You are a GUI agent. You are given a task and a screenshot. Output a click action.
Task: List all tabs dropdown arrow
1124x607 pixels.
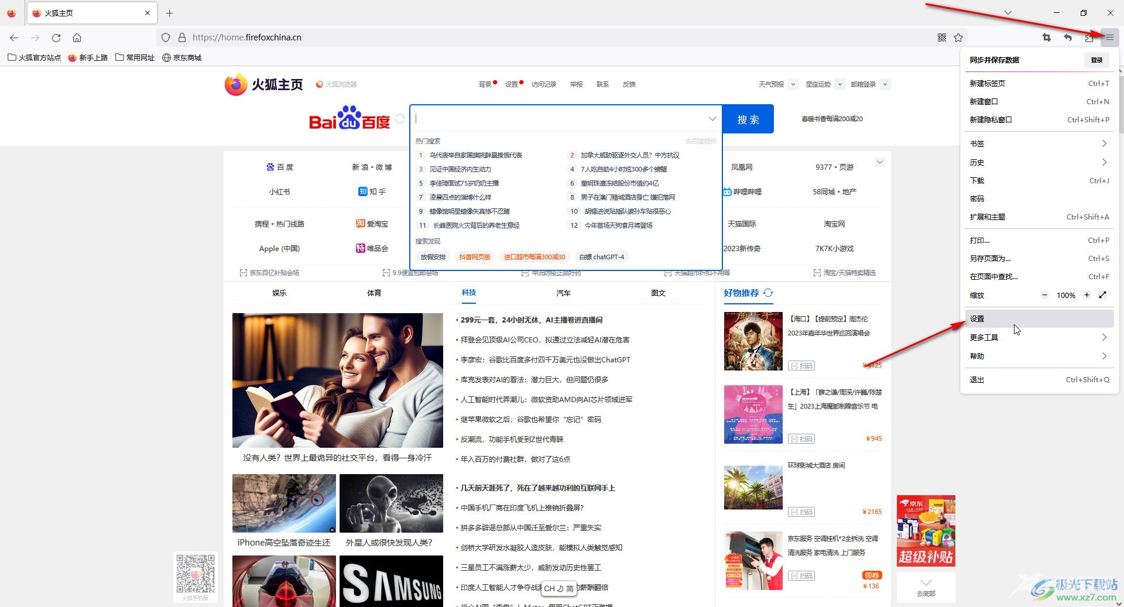[x=1008, y=13]
